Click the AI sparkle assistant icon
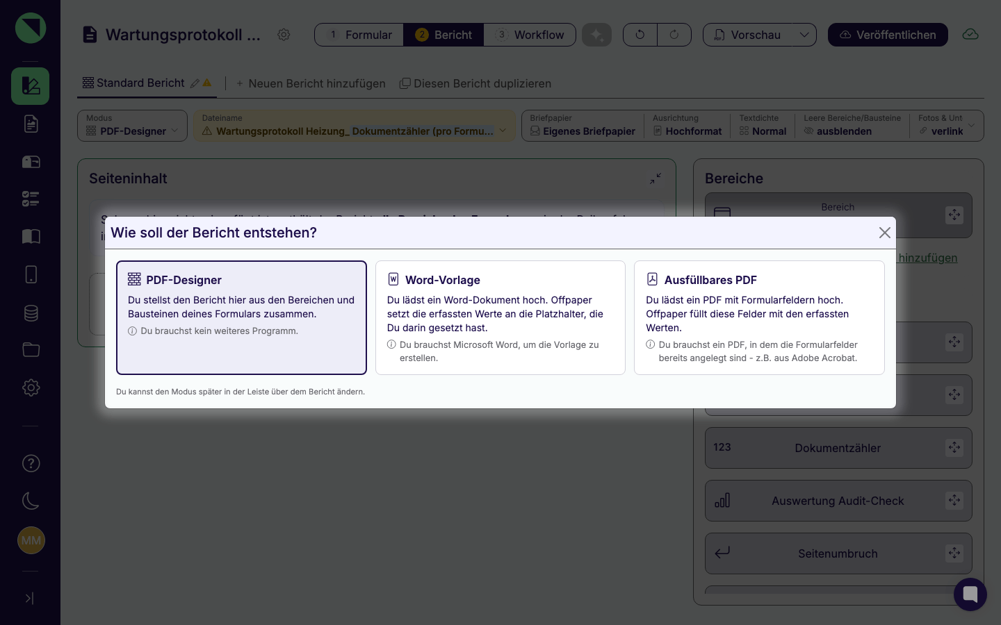This screenshot has height=625, width=1001. (596, 35)
